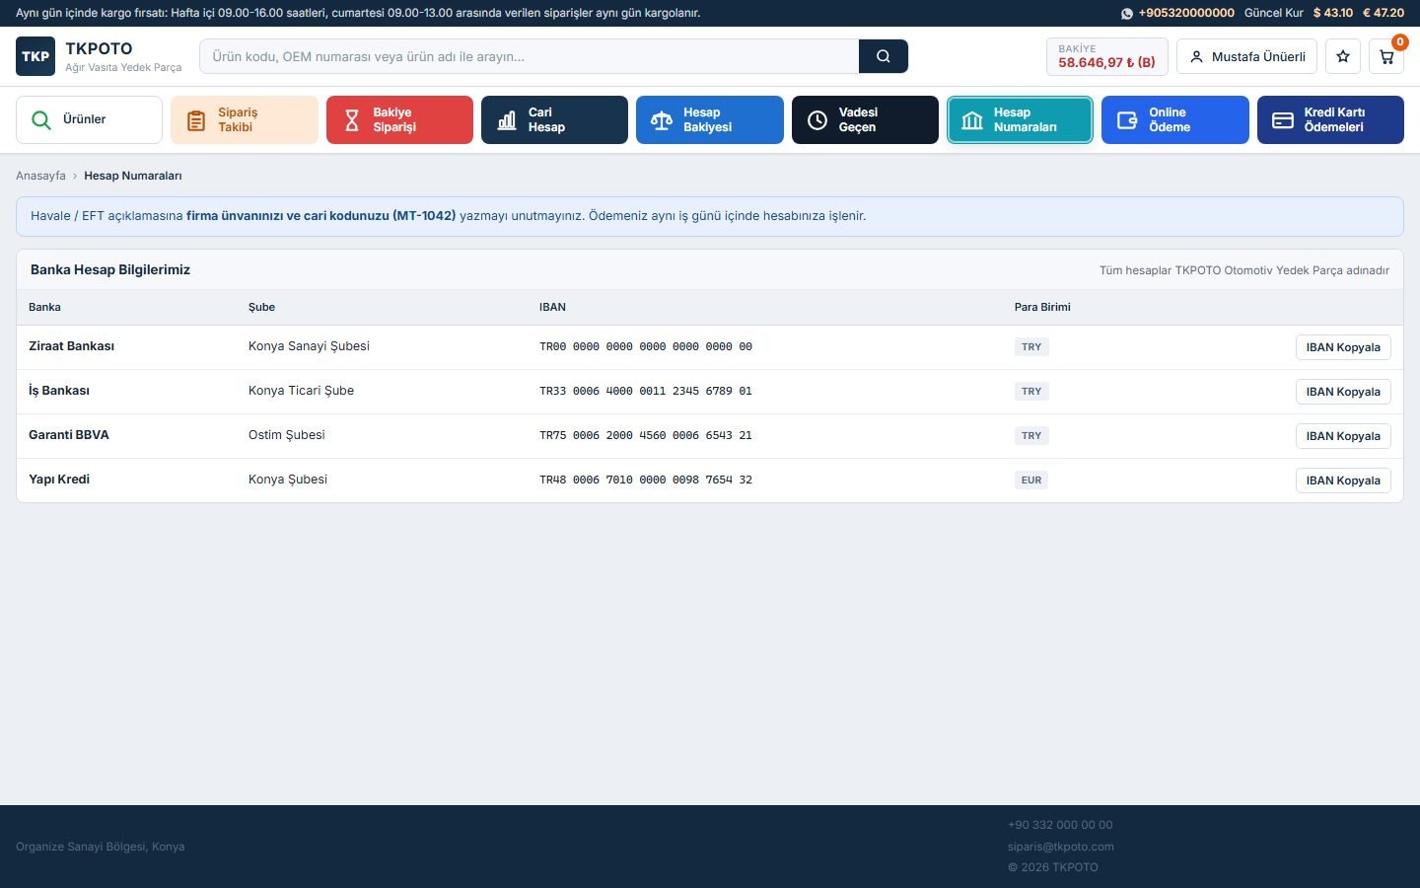
Task: Click the TKP logo icon
Action: [x=35, y=56]
